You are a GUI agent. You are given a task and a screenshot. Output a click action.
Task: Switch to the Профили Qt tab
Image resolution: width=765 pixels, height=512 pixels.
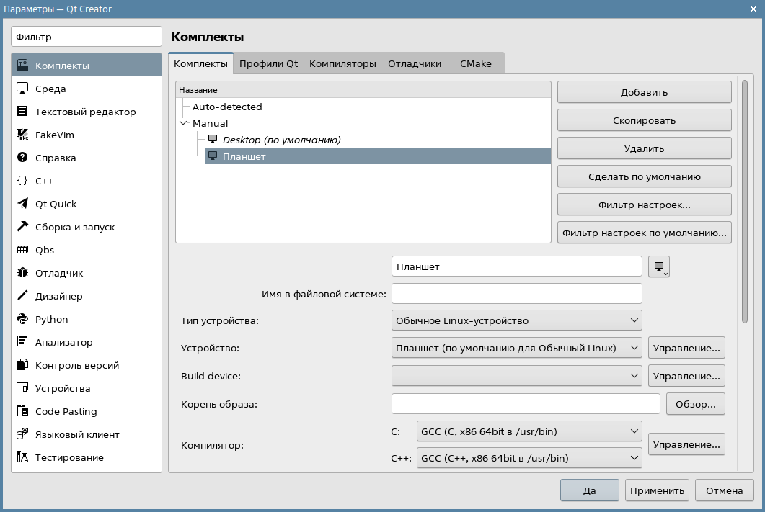click(268, 63)
